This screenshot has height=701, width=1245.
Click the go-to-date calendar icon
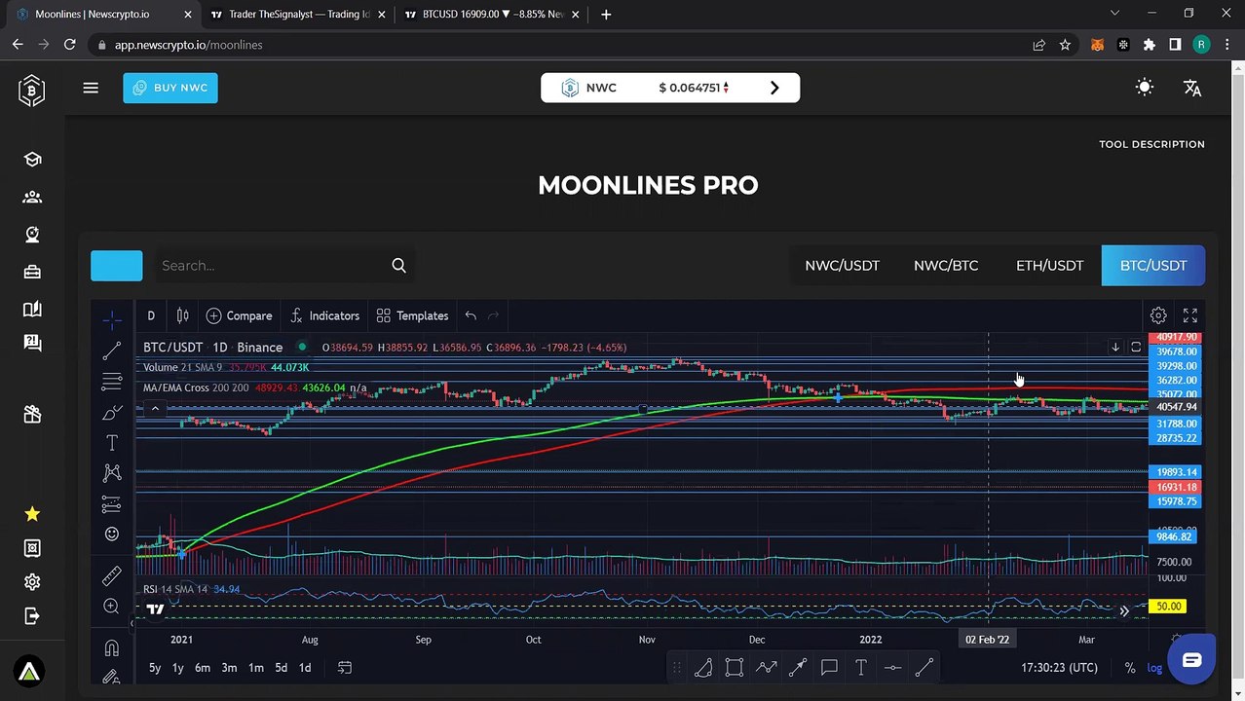tap(345, 668)
